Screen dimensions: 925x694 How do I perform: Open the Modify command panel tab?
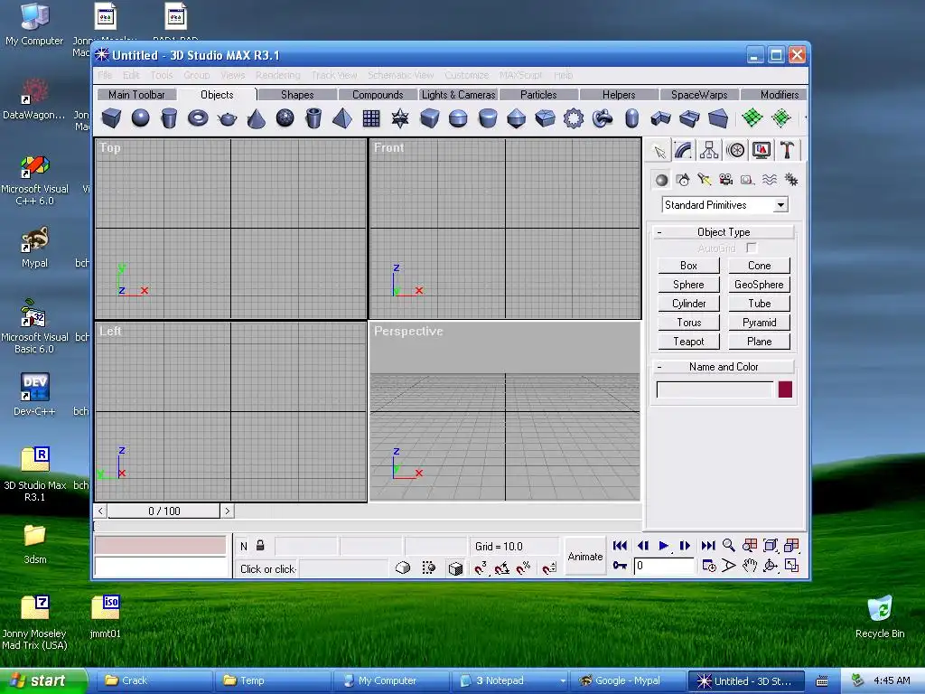683,151
